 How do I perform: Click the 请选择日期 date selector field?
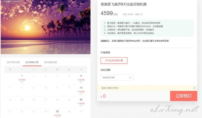pyautogui.click(x=117, y=78)
